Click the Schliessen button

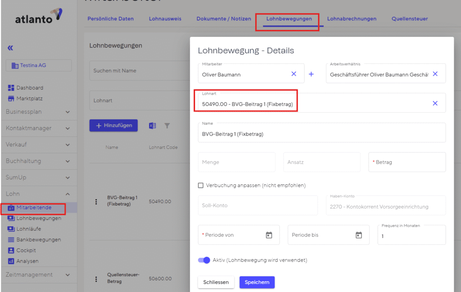tap(216, 282)
